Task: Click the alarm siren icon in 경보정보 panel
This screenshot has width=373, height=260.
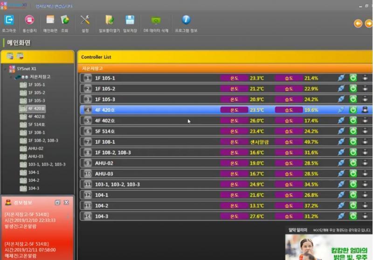Action: tap(8, 203)
